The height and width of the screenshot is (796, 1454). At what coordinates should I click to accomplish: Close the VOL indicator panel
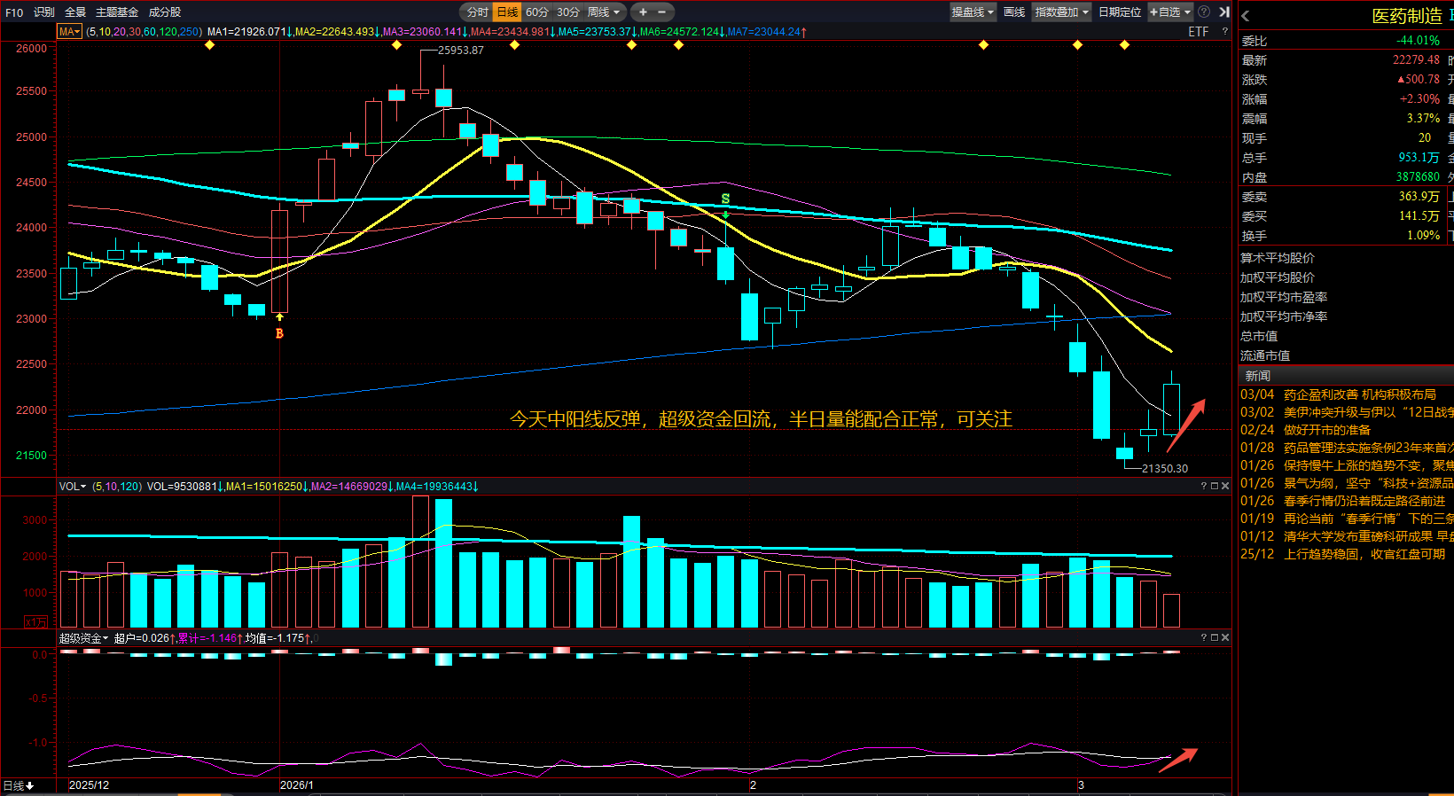(1225, 486)
